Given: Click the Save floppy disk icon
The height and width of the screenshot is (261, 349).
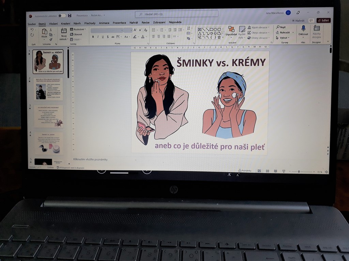Looking at the screenshot, I should tap(70, 16).
